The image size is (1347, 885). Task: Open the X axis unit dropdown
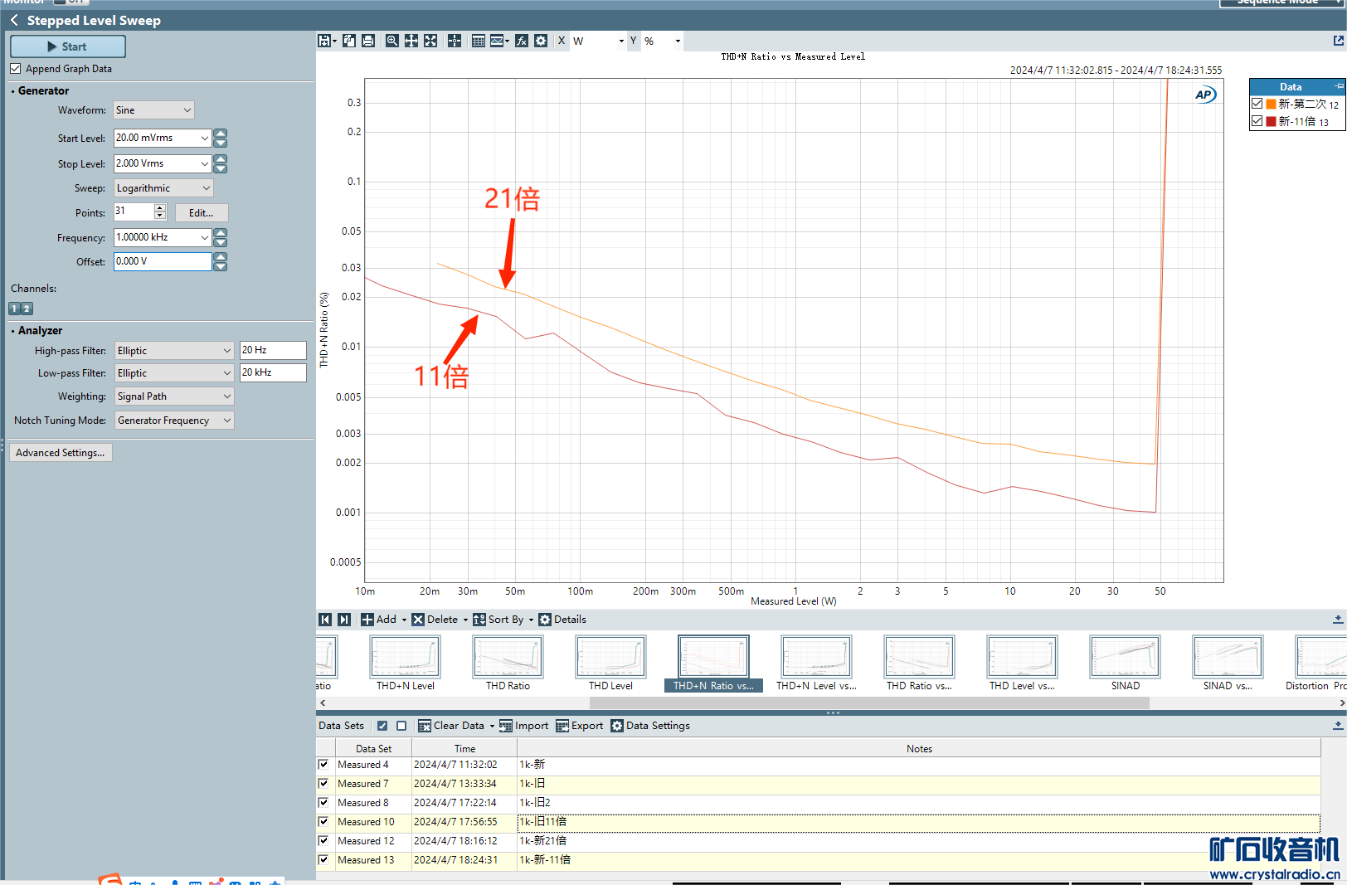[620, 41]
